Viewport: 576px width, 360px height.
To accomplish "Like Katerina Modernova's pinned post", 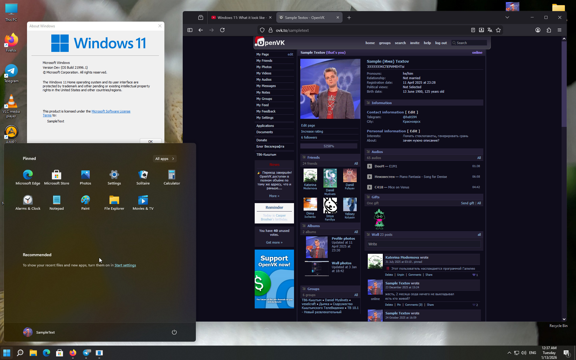I will (x=474, y=275).
